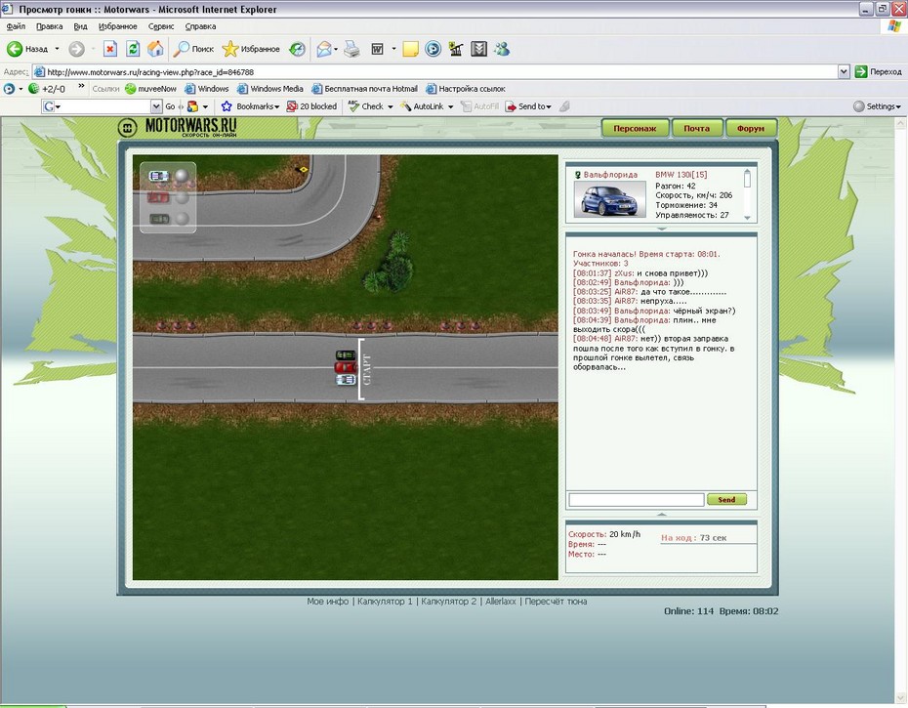Select the dark green car in minimap panel
The image size is (908, 708).
pyautogui.click(x=159, y=219)
